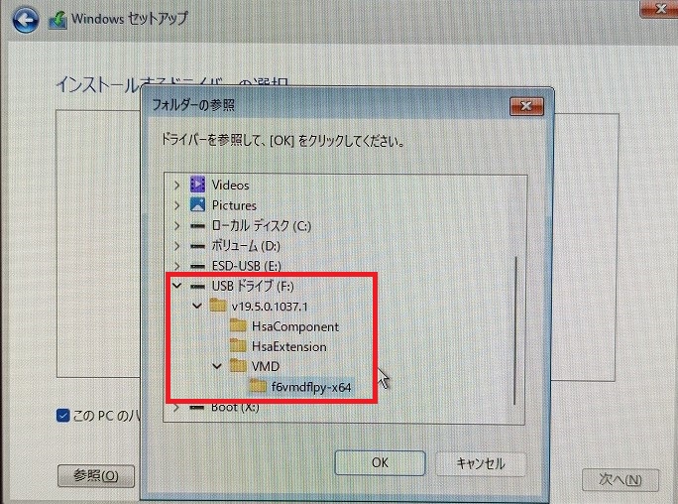Click the back arrow in Windows Setup
This screenshot has width=678, height=504.
pos(25,20)
